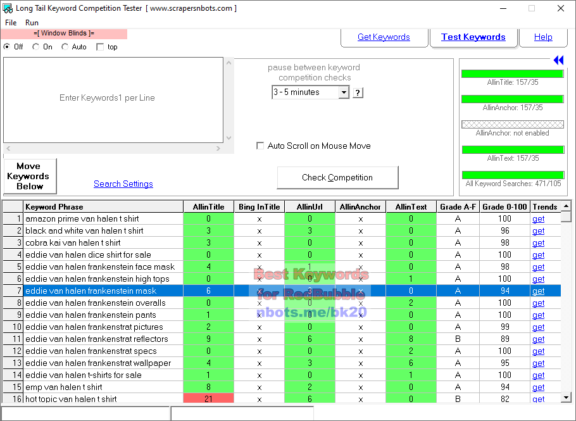Image resolution: width=576 pixels, height=421 pixels.
Task: Click "get" trend link for hot topic row
Action: (538, 399)
